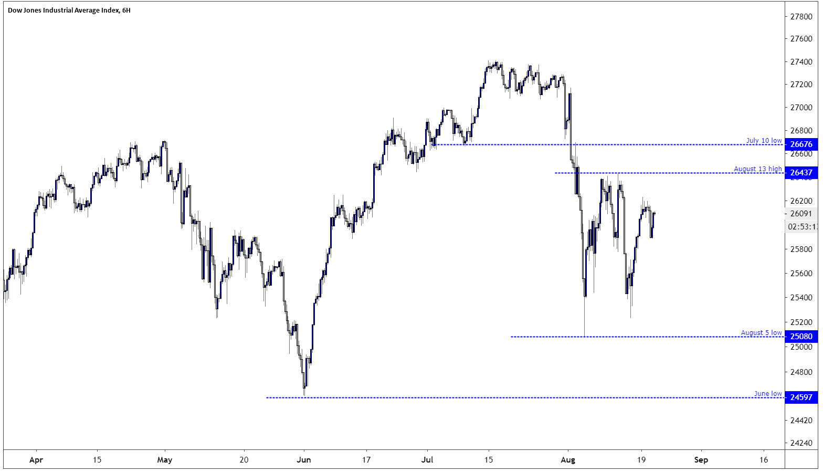Click the August 5 low annotation

click(x=761, y=332)
